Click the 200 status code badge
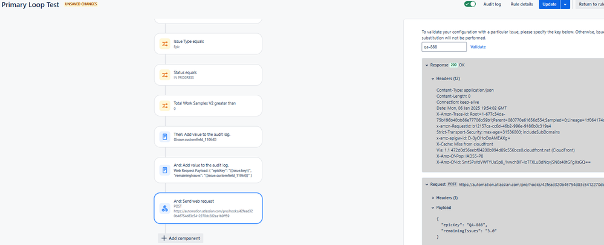604x245 pixels. [453, 65]
